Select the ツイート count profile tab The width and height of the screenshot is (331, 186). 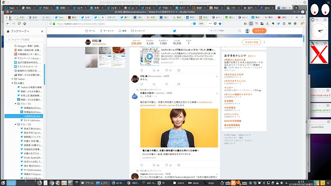pos(136,42)
